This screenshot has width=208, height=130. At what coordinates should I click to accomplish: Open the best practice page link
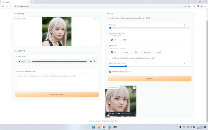click(132, 18)
